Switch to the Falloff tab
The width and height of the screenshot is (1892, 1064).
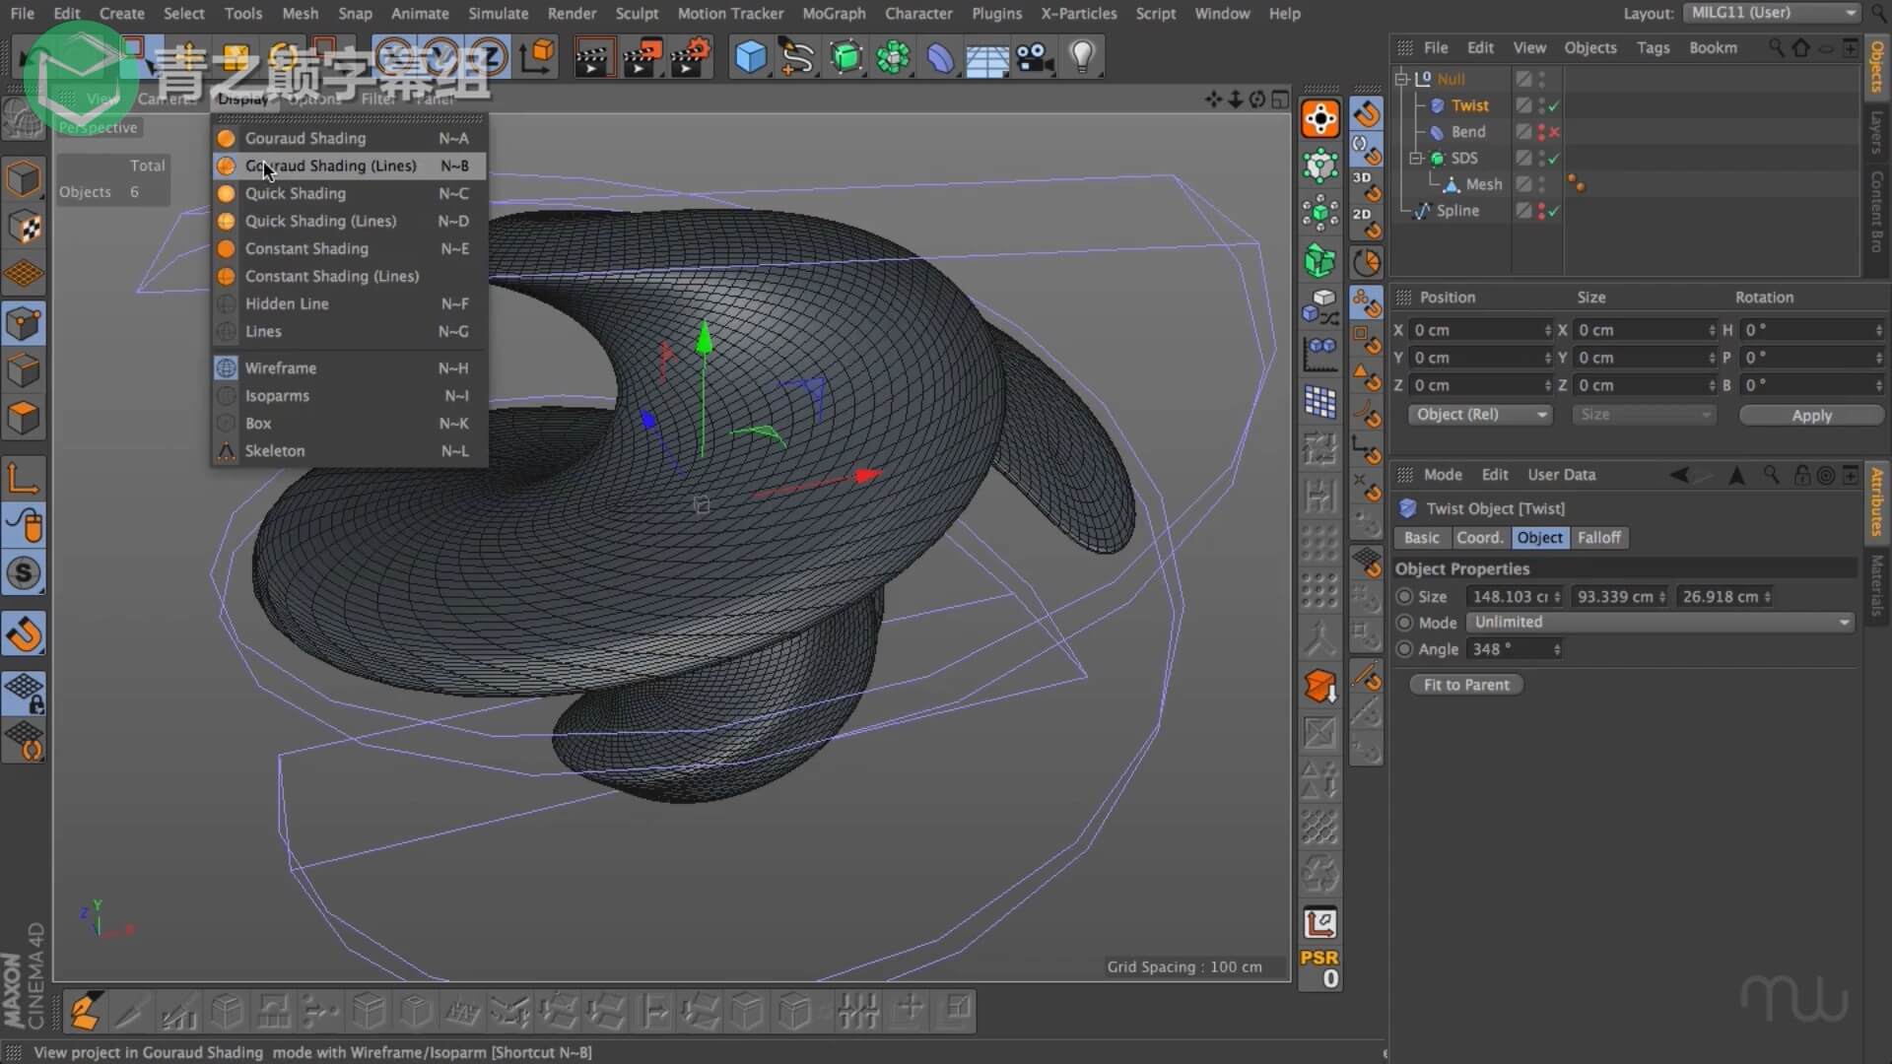(x=1598, y=538)
